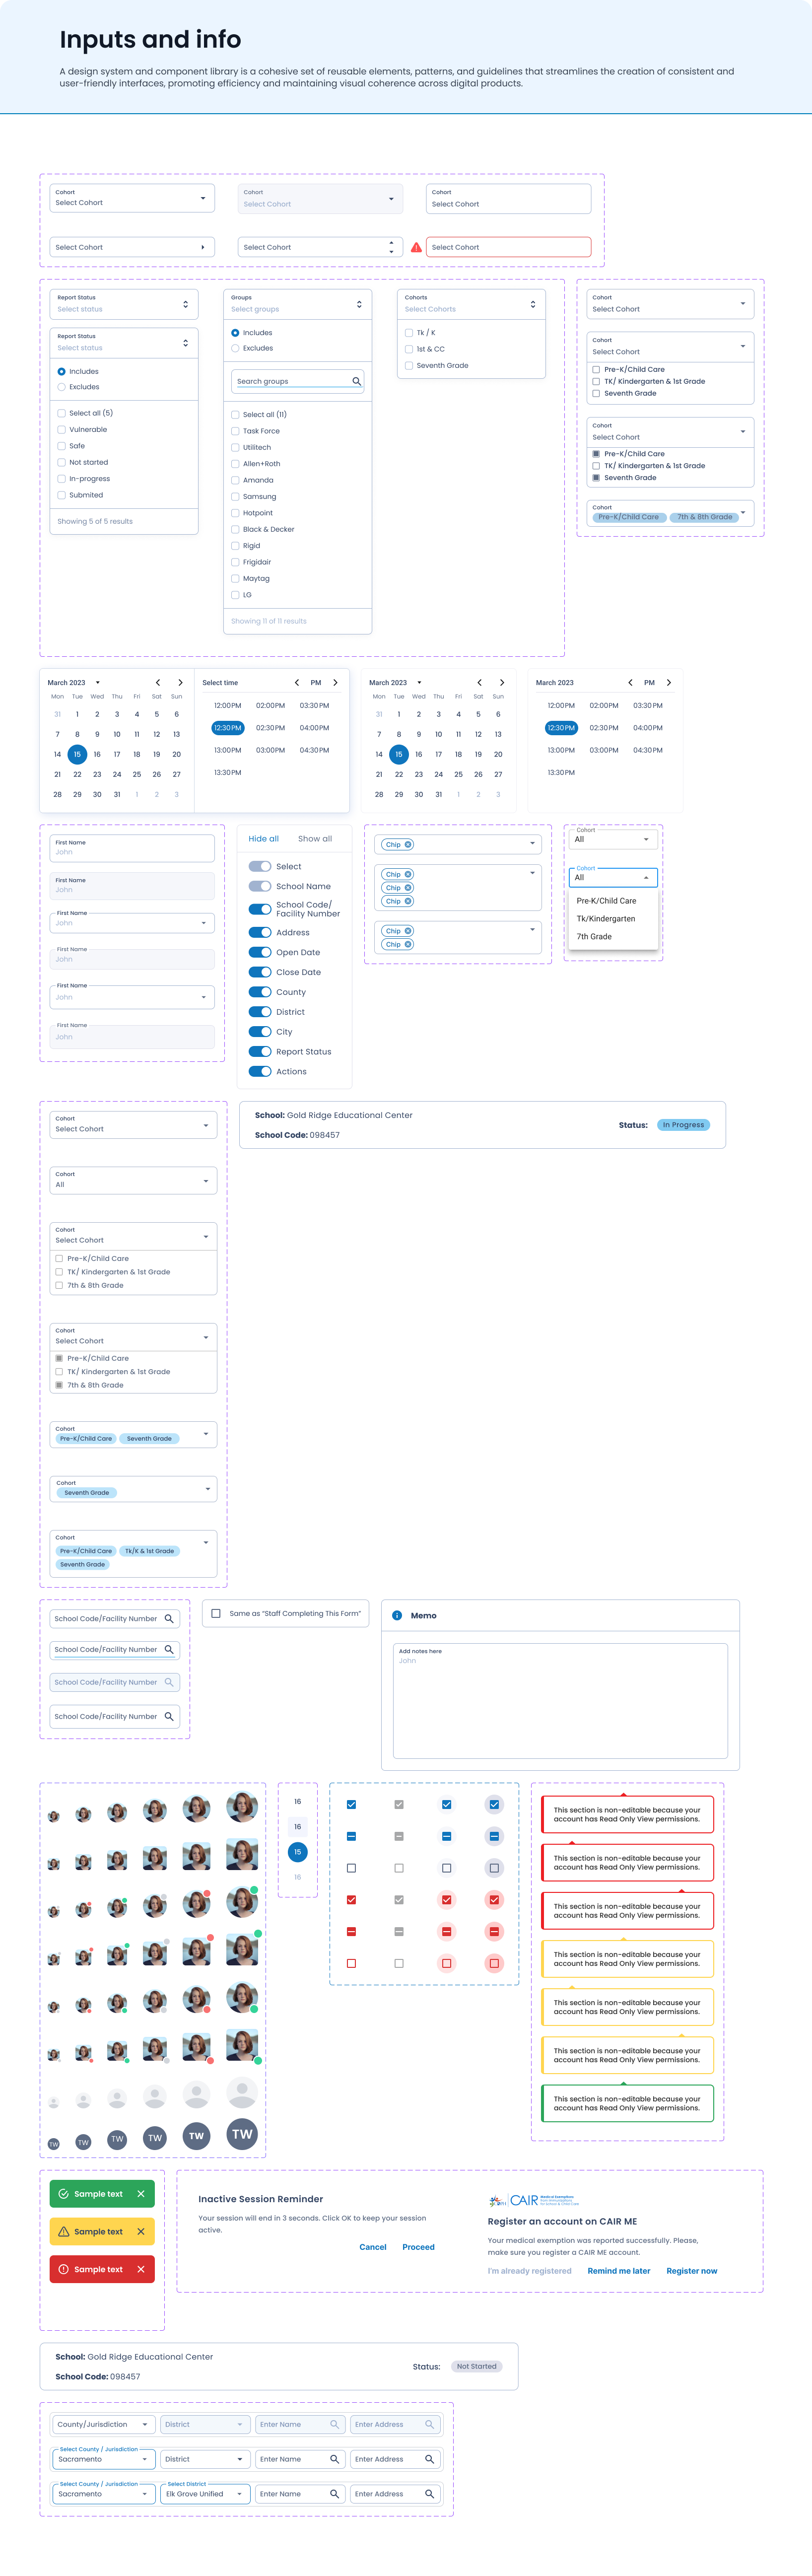Disable the Open Date toggle

260,952
